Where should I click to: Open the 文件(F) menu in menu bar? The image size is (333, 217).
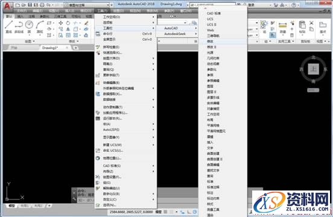click(x=22, y=11)
